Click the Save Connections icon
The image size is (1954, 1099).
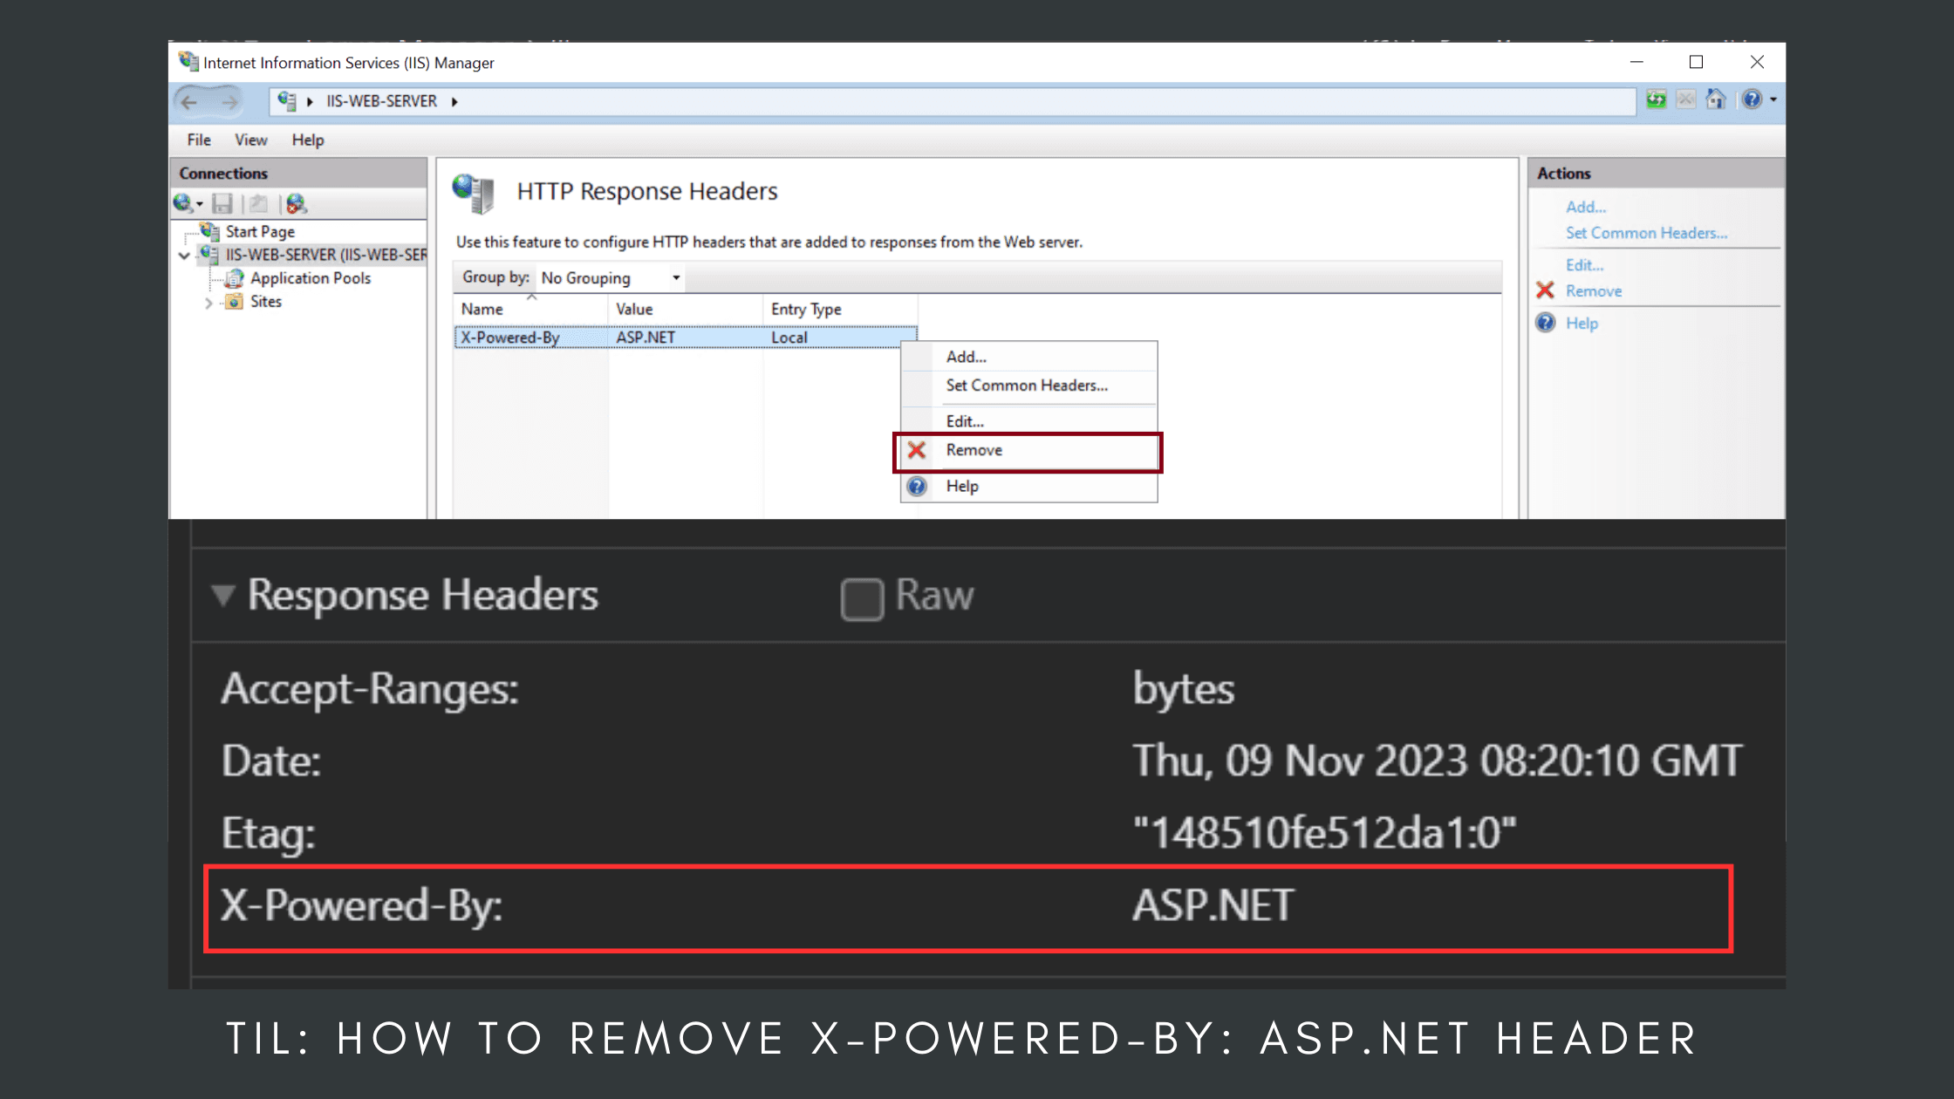tap(222, 202)
